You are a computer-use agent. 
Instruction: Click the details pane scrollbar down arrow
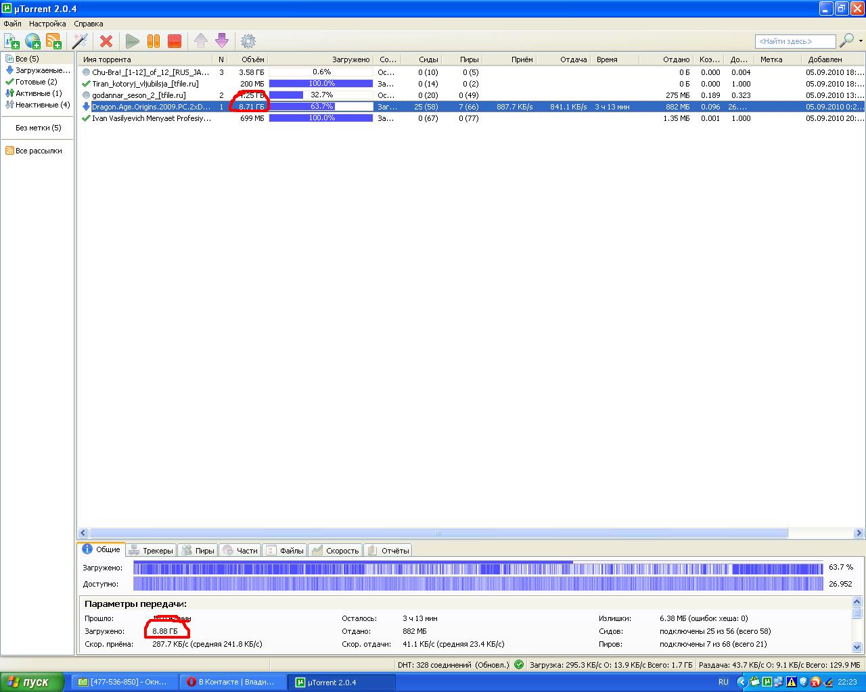pyautogui.click(x=857, y=647)
